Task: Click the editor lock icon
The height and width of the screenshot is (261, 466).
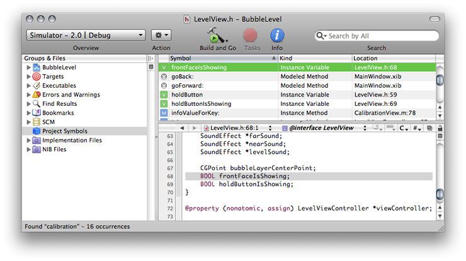Action: point(439,128)
